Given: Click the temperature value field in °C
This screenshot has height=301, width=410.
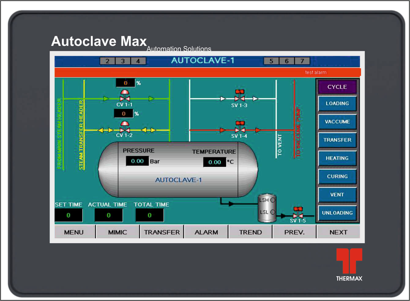Looking at the screenshot, I should tap(214, 162).
